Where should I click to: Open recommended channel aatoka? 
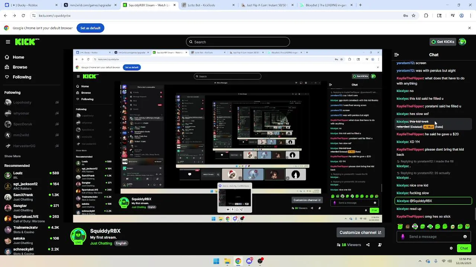(32, 240)
